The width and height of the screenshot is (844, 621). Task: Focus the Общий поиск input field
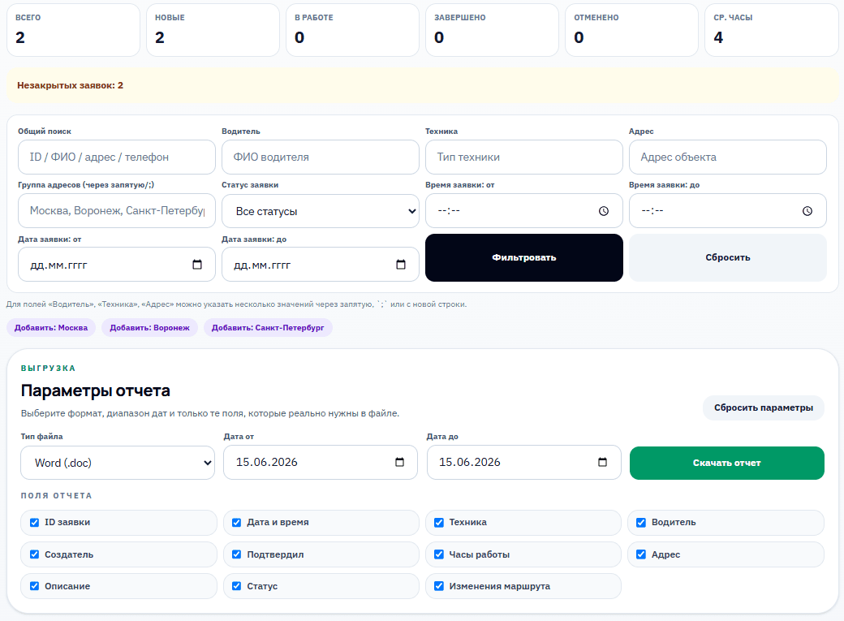[x=117, y=157]
